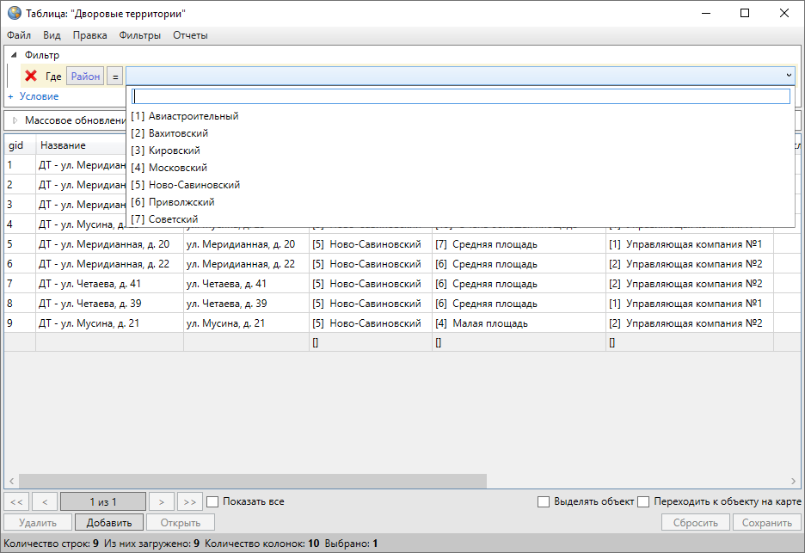The image size is (805, 553).
Task: Click the Добавить button
Action: click(109, 522)
